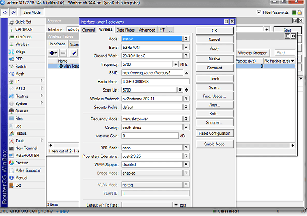Open the Mode dropdown
The image size is (307, 216).
point(186,39)
